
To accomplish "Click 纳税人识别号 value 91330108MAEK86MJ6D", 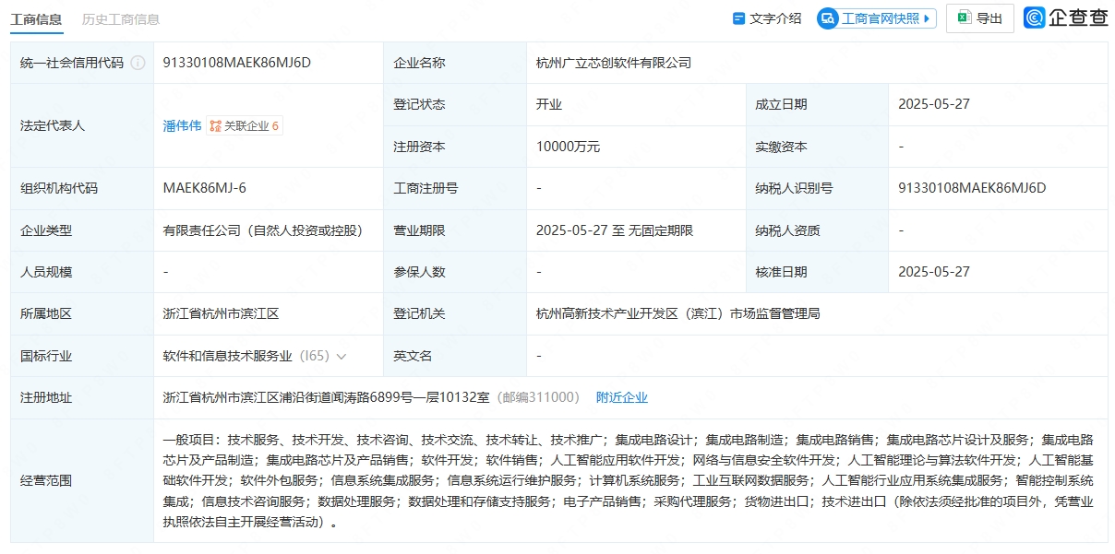I will [x=972, y=188].
